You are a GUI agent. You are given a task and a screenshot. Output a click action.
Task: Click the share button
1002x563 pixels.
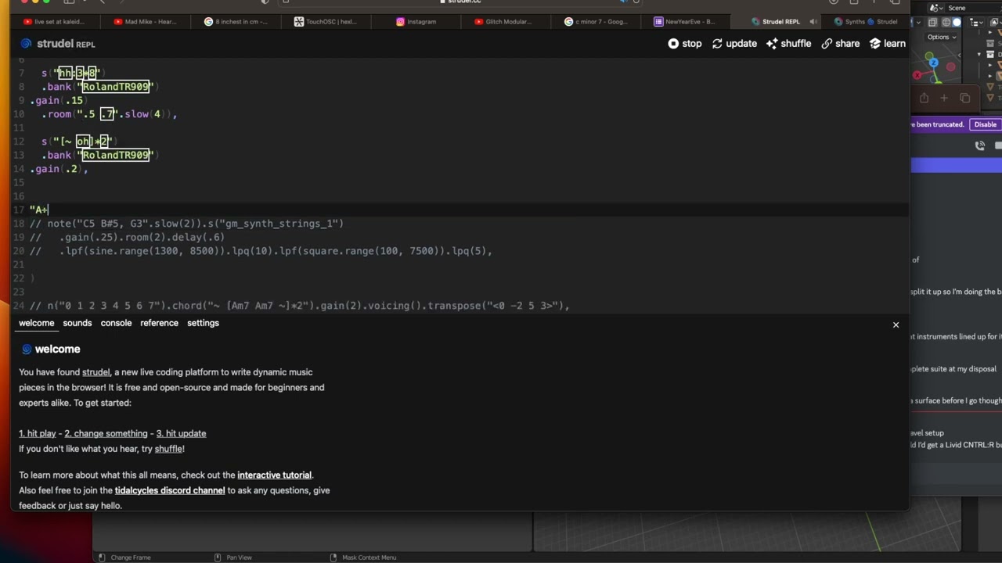click(x=841, y=44)
